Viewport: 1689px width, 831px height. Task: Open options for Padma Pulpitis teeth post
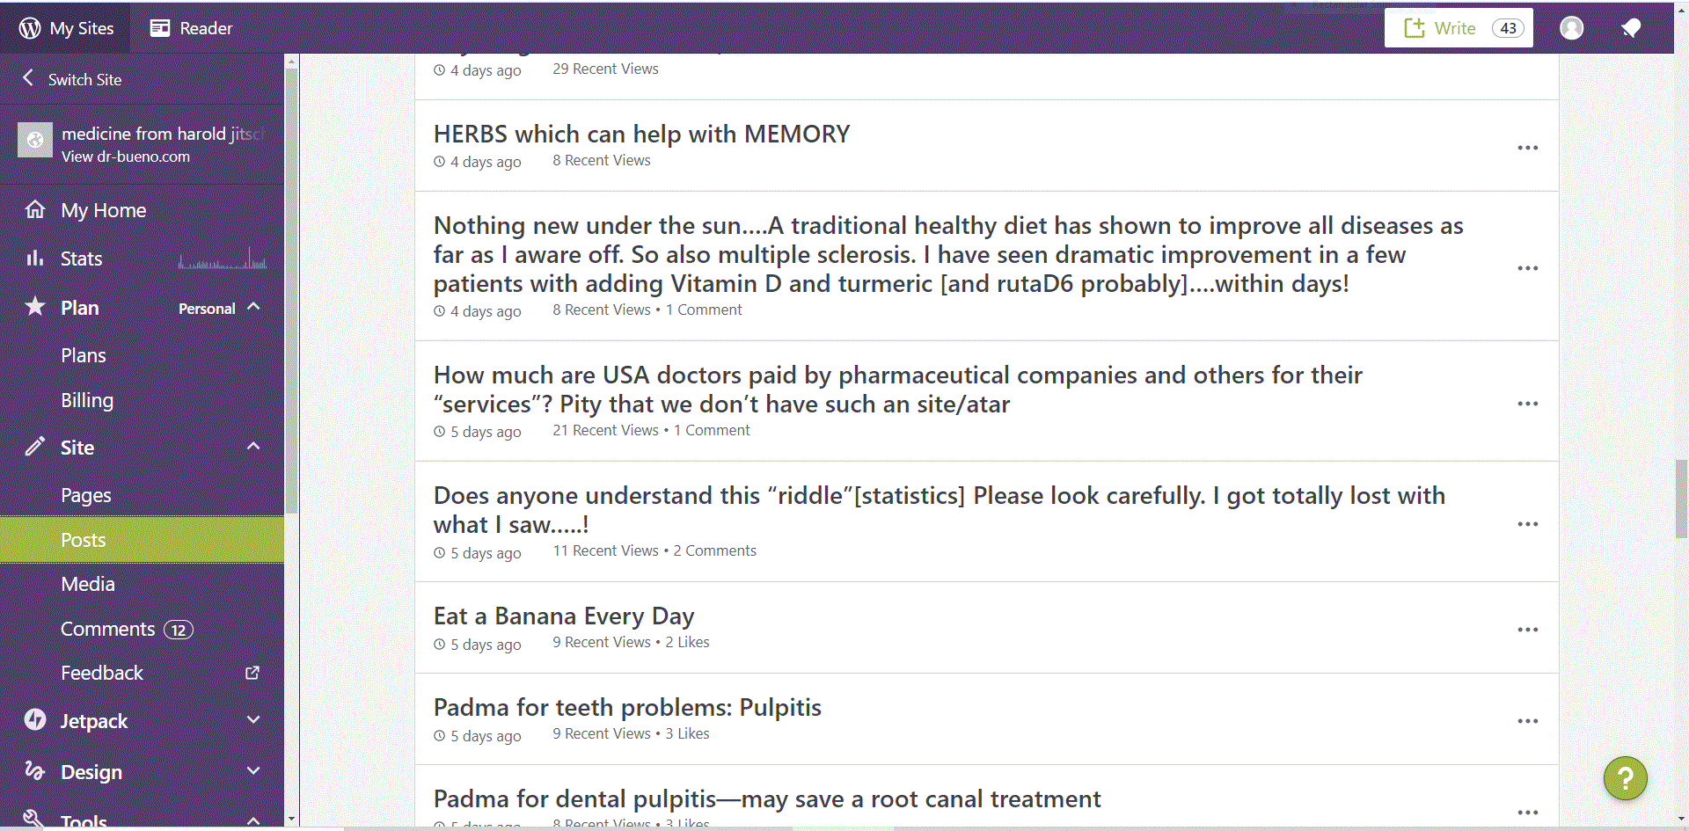pyautogui.click(x=1527, y=721)
